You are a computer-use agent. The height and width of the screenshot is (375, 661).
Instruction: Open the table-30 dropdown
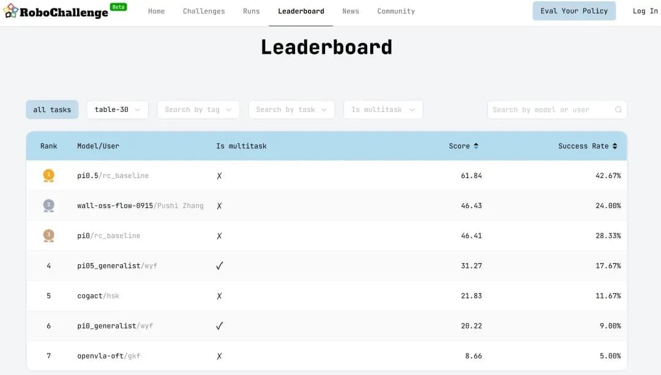[x=118, y=110]
